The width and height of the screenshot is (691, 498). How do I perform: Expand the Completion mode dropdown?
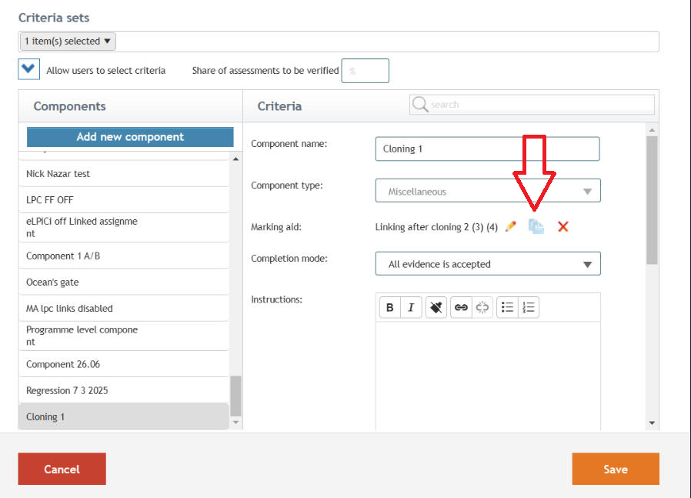(x=488, y=263)
